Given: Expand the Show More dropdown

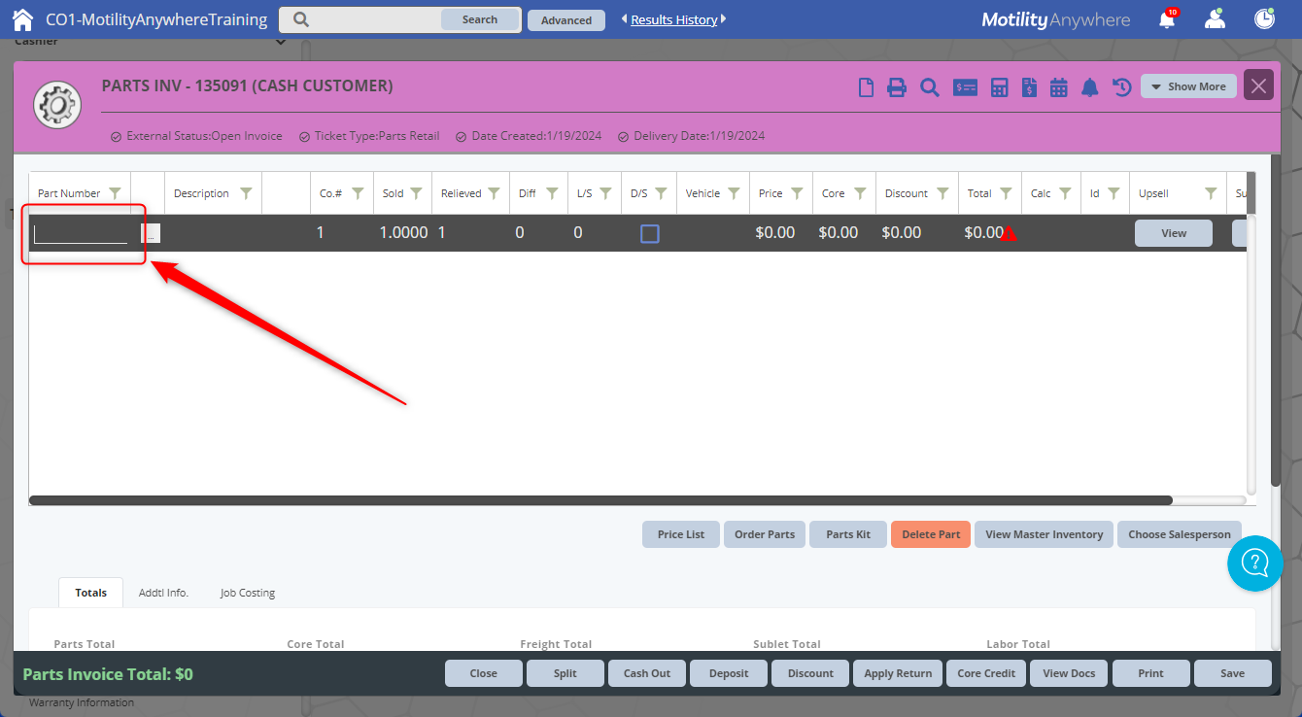Looking at the screenshot, I should [1188, 86].
